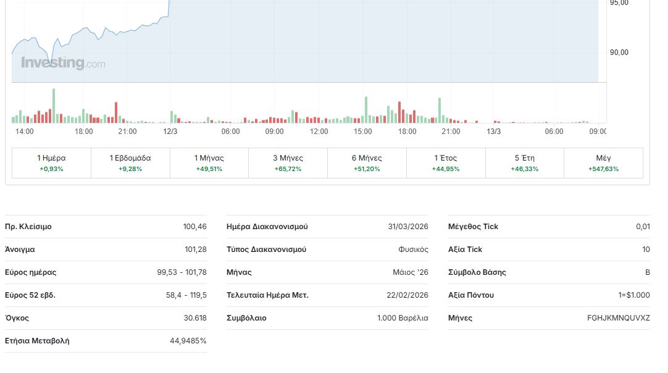Select the 1 Ημέρα time range
The image size is (668, 373).
(51, 163)
